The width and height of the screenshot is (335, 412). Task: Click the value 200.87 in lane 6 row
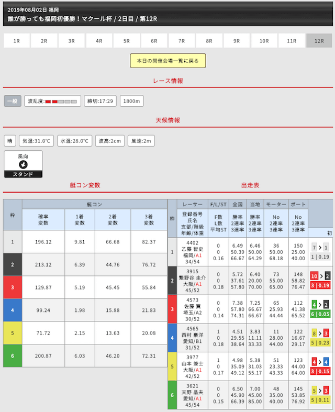point(43,356)
